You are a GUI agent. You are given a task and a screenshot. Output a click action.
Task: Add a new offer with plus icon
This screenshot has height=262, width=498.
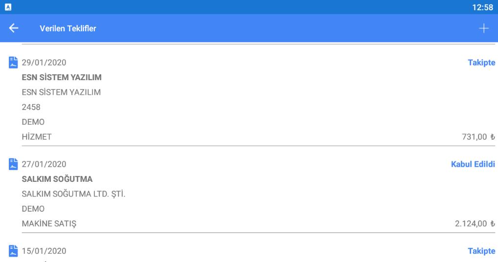coord(484,28)
